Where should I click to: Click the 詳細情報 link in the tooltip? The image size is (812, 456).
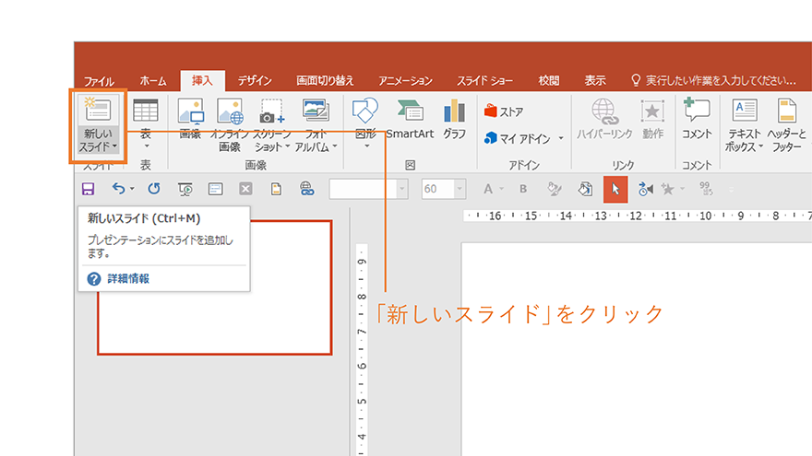click(x=128, y=278)
